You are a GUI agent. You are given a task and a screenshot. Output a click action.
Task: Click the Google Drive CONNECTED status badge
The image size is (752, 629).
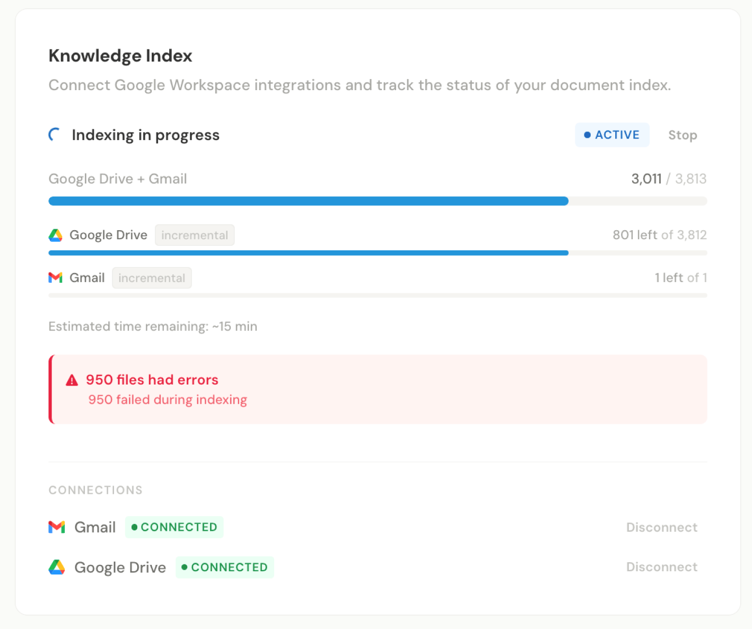[x=225, y=567]
